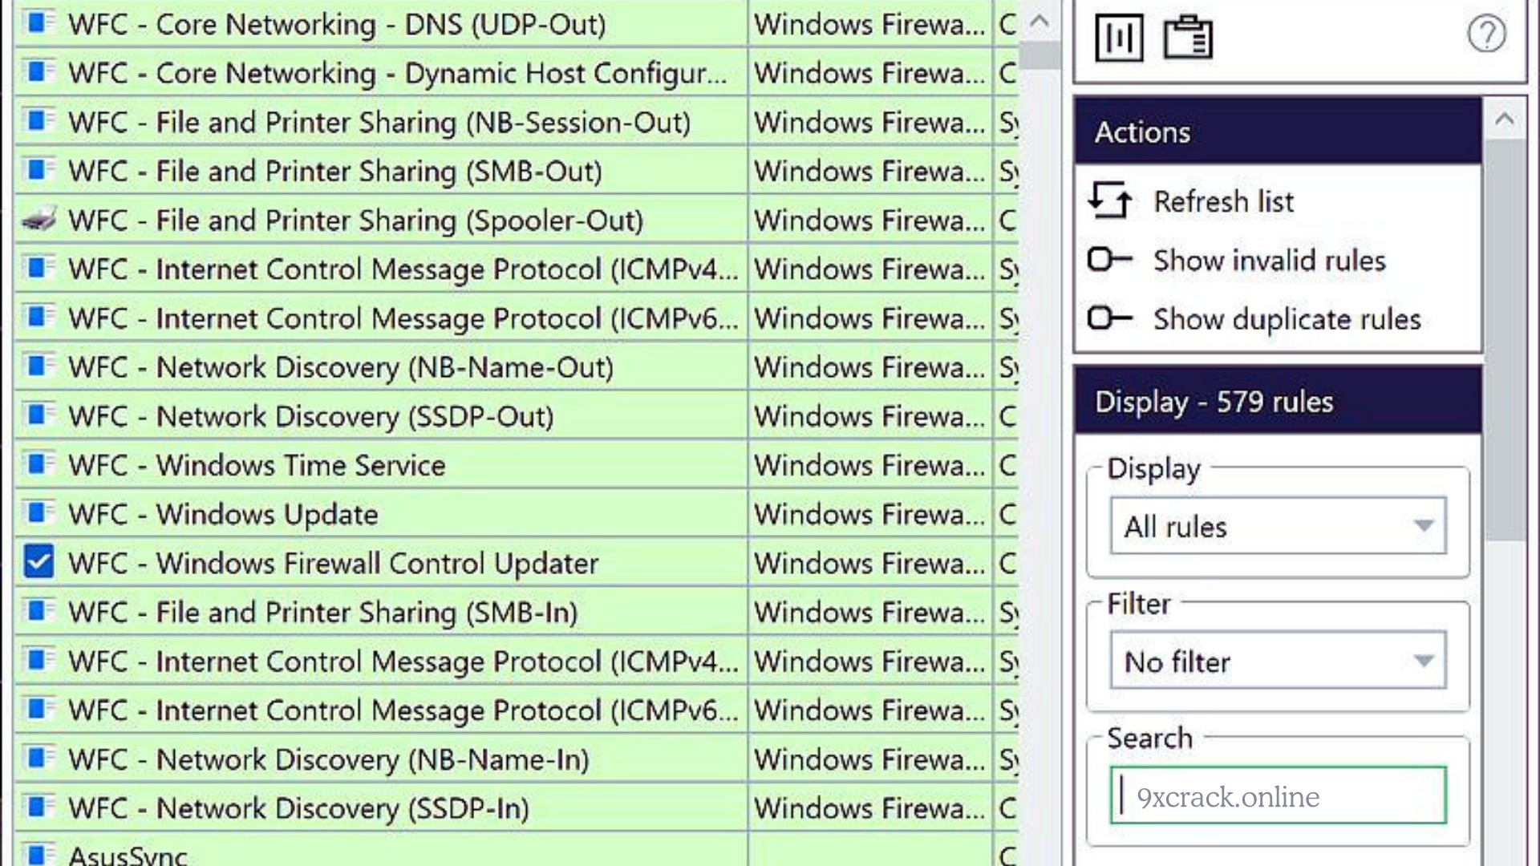Click icon of Dynamic Host Configuration rule
Viewport: 1540px width, 866px height.
pos(38,72)
